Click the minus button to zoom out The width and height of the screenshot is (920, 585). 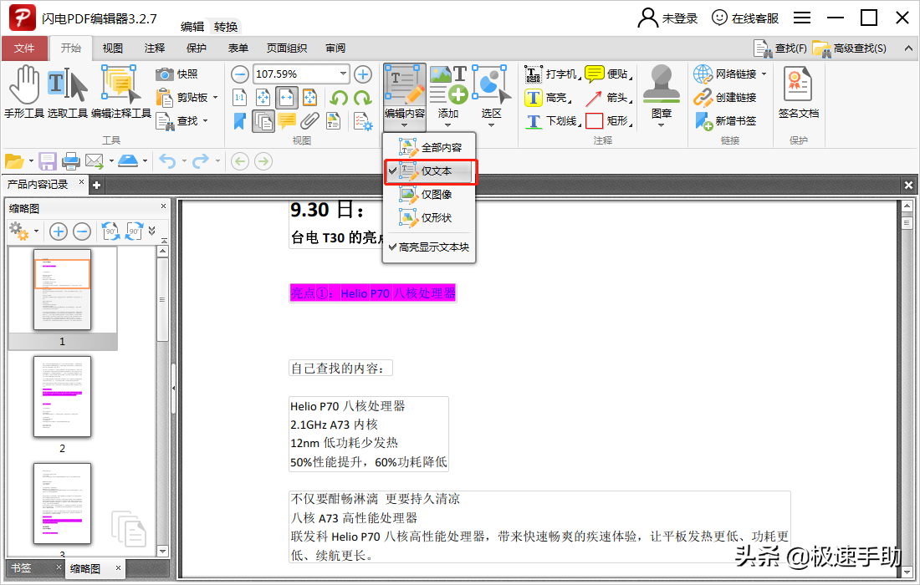coord(239,74)
